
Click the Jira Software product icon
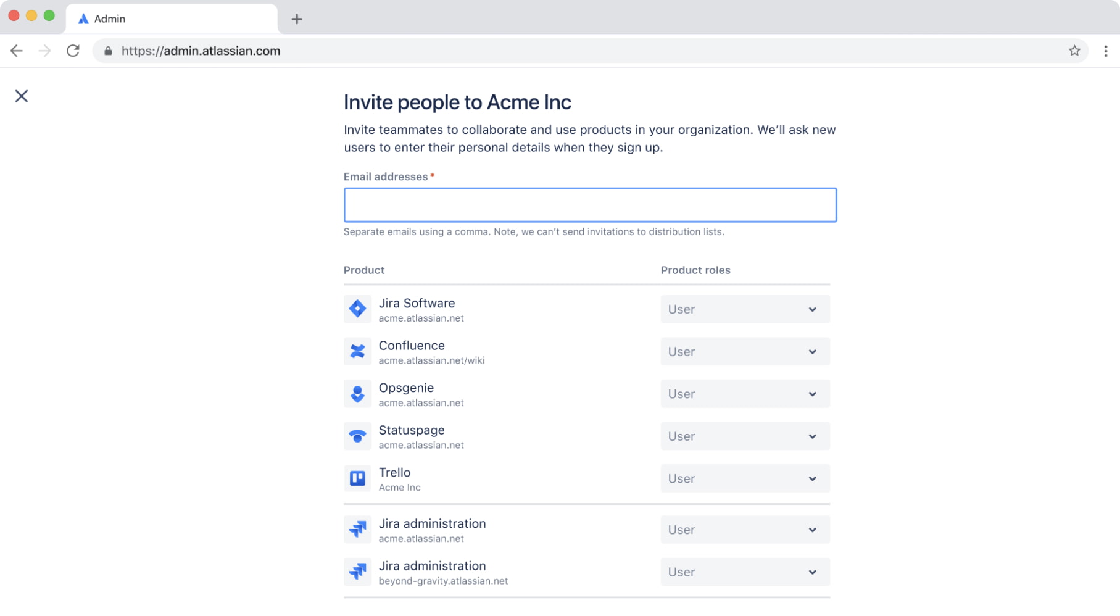click(357, 309)
